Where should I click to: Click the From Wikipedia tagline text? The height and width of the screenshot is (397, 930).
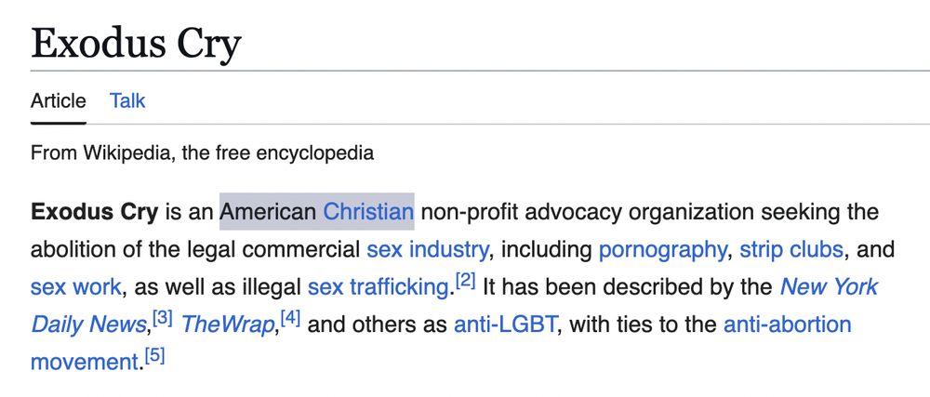(x=202, y=152)
